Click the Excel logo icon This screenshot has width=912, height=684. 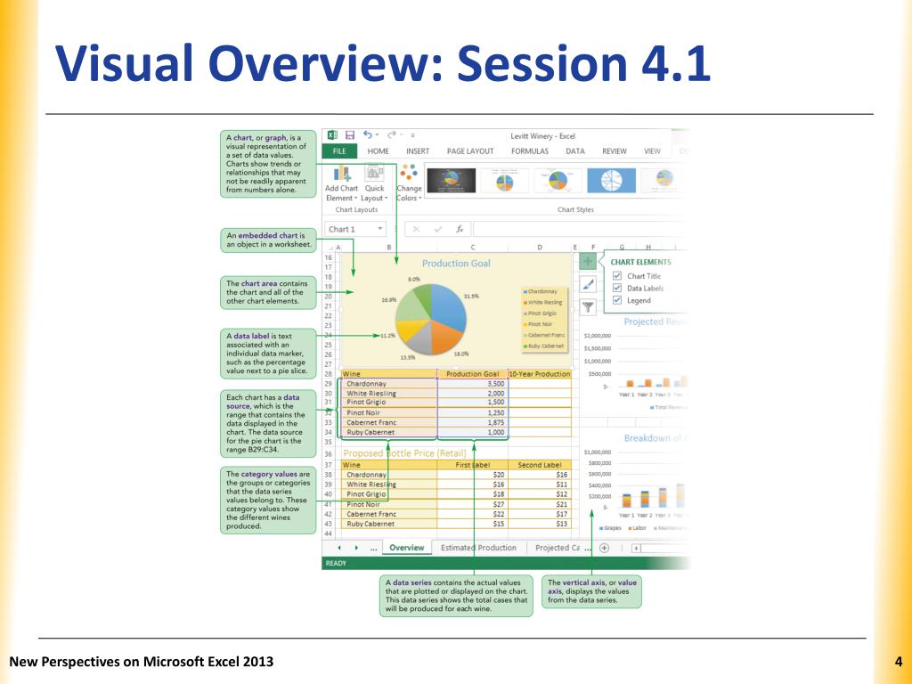click(332, 135)
